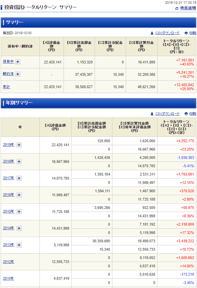Open the 2013年 yearly link

pyautogui.click(x=8, y=245)
